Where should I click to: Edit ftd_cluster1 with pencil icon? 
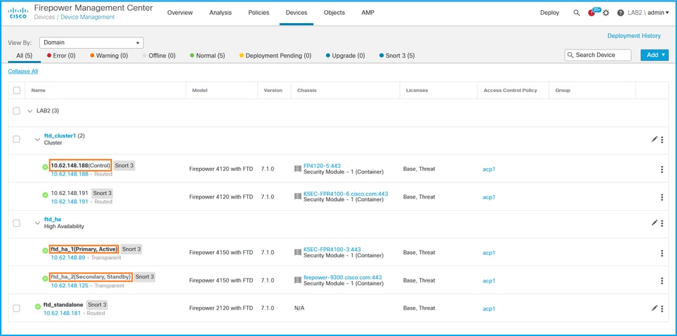coord(654,139)
